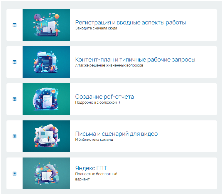Click the subtitle Подробно и с обложкой :)

tap(97, 102)
